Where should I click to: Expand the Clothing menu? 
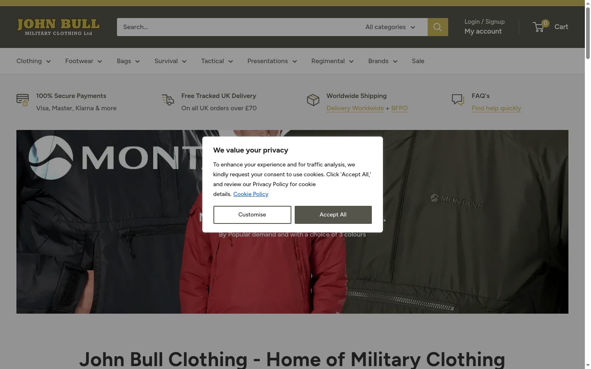(x=34, y=61)
